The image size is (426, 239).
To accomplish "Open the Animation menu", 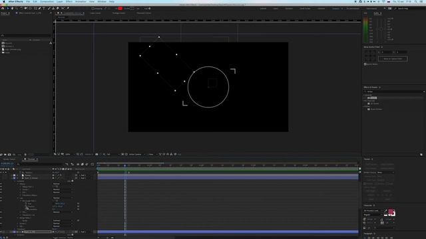I will (81, 1).
